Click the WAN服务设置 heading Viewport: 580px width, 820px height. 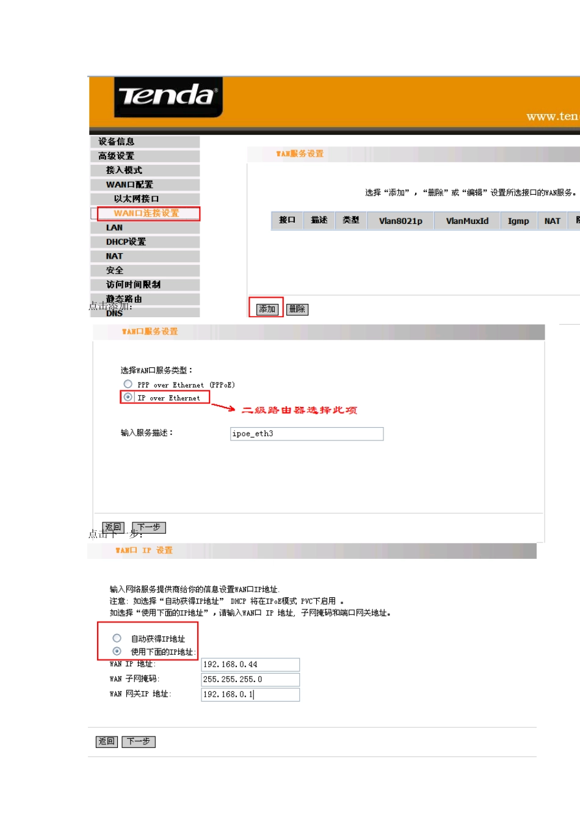click(x=300, y=154)
